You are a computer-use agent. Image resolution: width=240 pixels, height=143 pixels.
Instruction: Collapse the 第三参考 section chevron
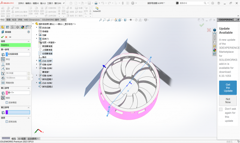(29, 108)
